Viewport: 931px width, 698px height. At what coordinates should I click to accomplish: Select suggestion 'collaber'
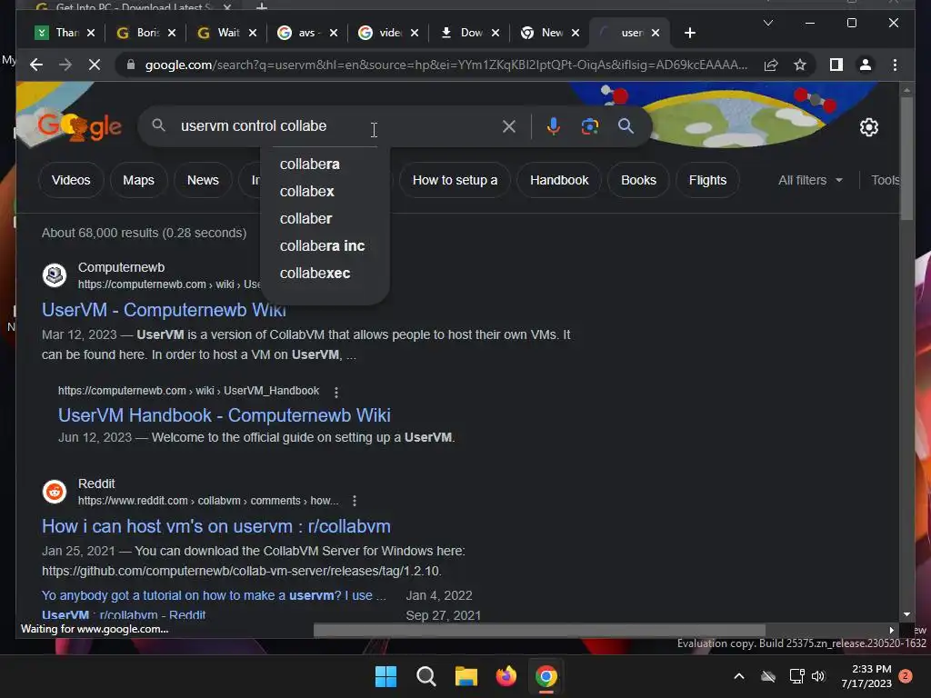[x=305, y=218]
